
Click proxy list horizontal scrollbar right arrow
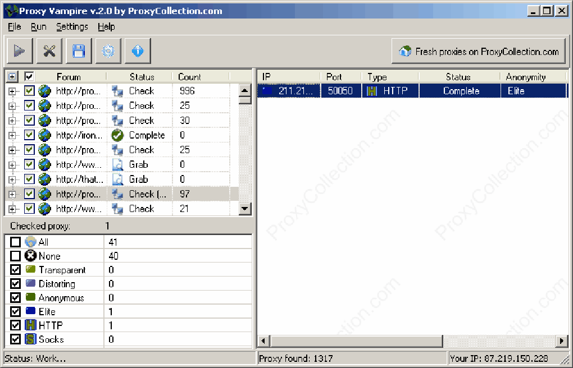pyautogui.click(x=562, y=341)
